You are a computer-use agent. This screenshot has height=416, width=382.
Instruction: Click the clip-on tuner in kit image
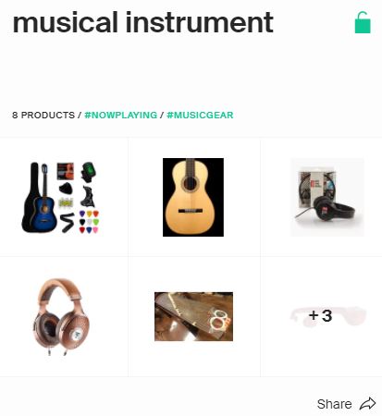(88, 172)
